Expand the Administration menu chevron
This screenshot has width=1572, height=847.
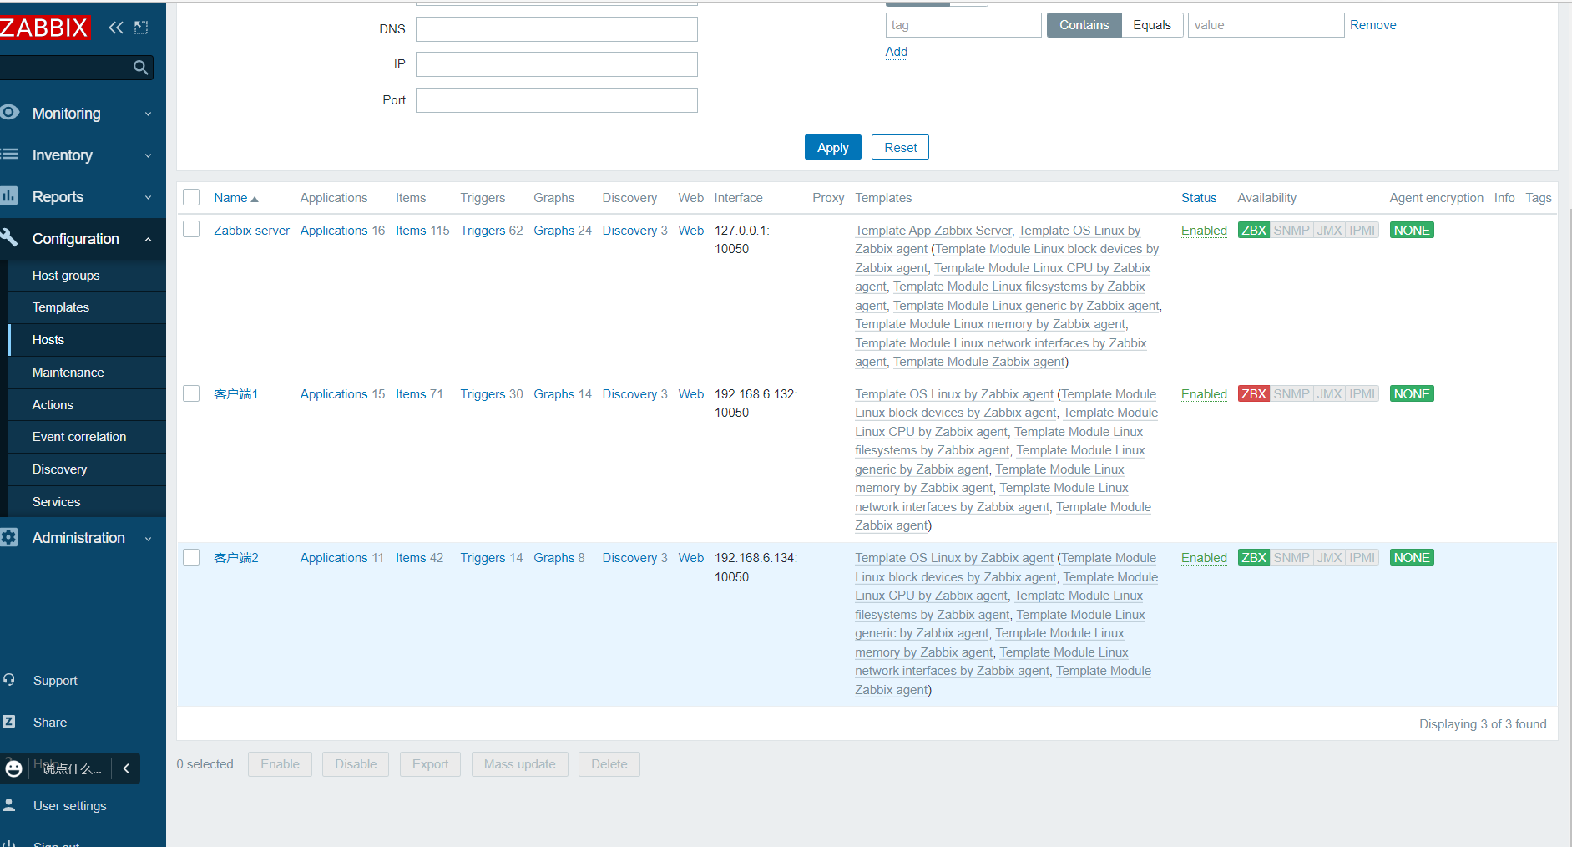click(x=148, y=538)
